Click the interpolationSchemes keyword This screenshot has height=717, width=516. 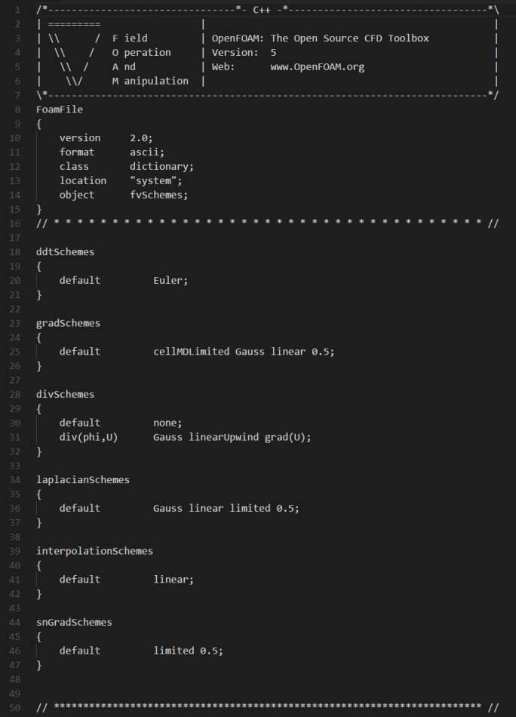coord(94,551)
